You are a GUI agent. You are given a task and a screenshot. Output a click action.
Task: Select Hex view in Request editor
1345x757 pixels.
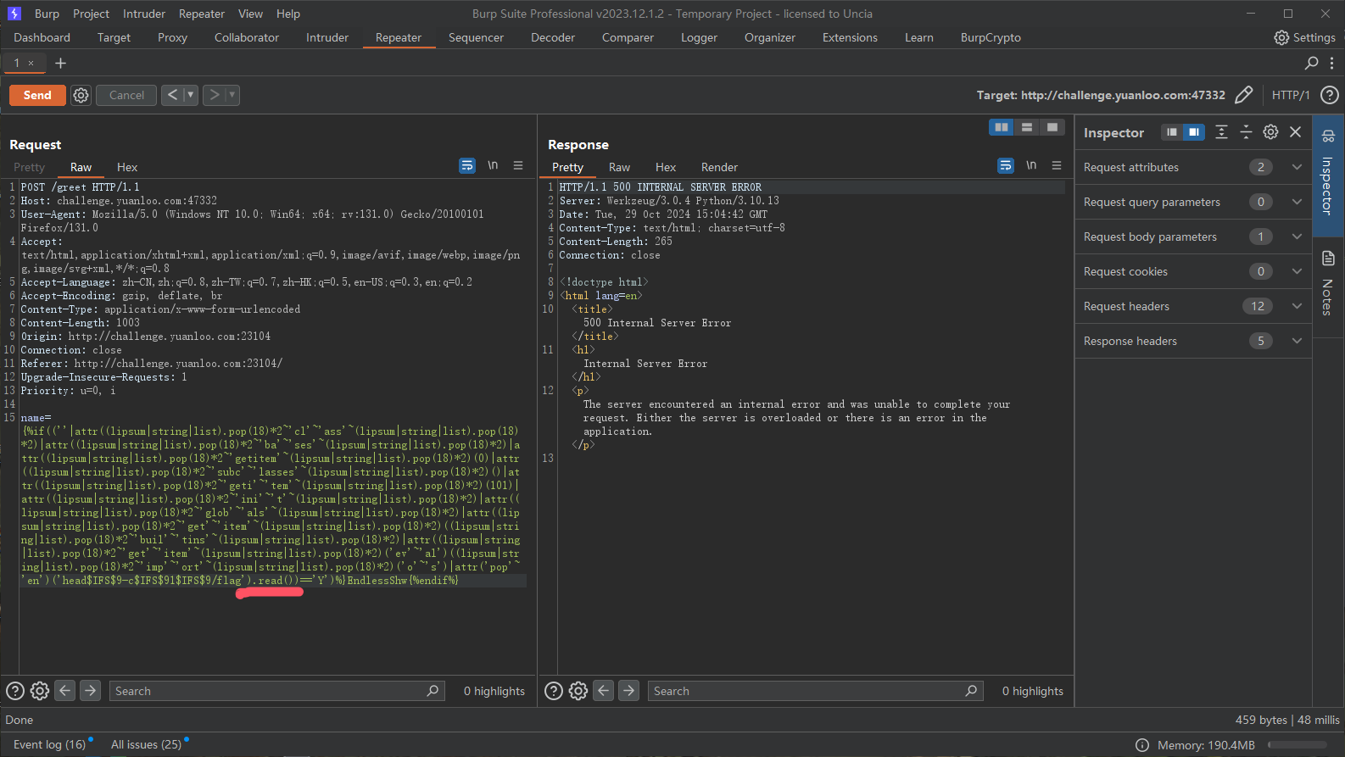(127, 167)
